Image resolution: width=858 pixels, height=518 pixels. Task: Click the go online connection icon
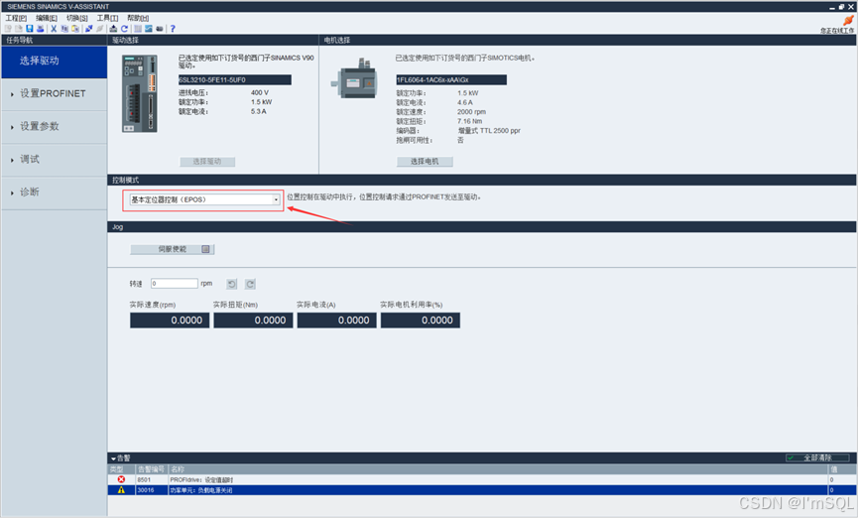click(x=88, y=29)
